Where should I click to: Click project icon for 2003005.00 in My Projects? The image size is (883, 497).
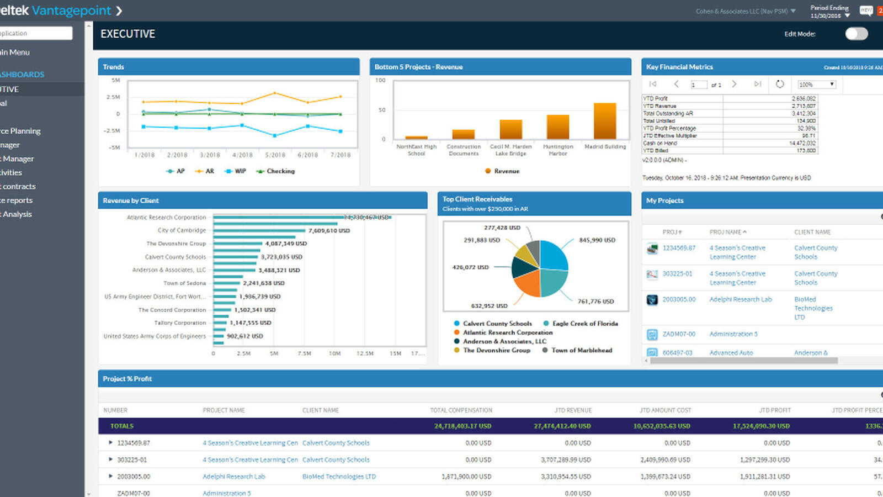tap(652, 300)
